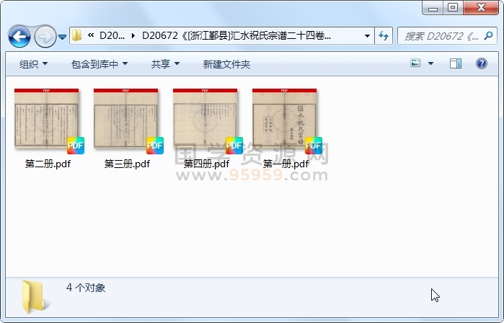
Task: Click the PDF badge on 第三册.pdf
Action: coord(154,146)
